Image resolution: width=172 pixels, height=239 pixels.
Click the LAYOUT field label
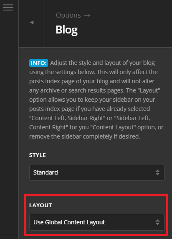click(x=40, y=206)
